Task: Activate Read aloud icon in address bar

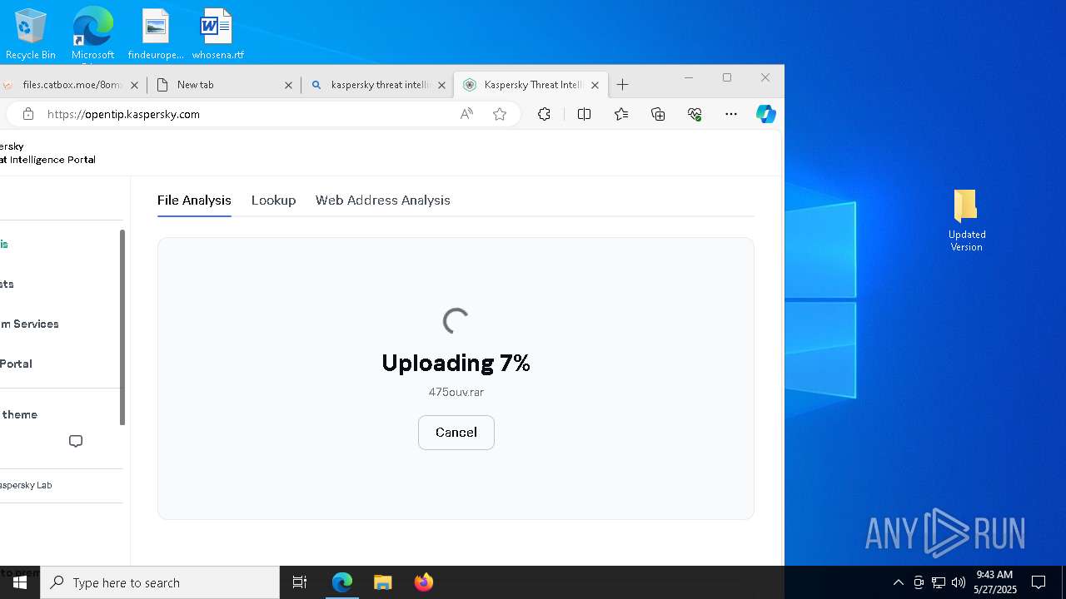Action: [466, 114]
